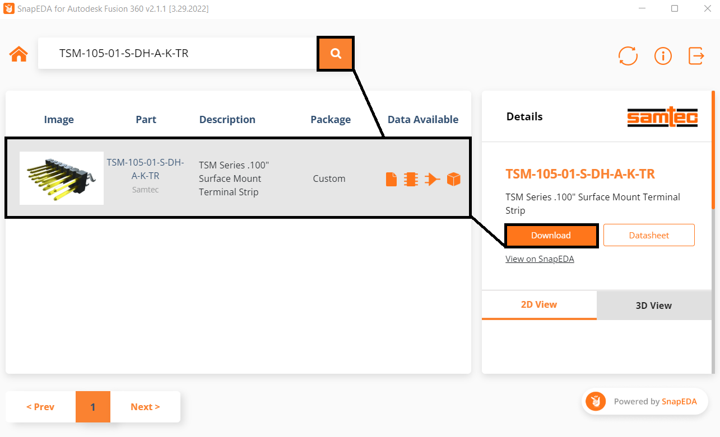Click the schematic symbol icon in the row

click(x=432, y=179)
